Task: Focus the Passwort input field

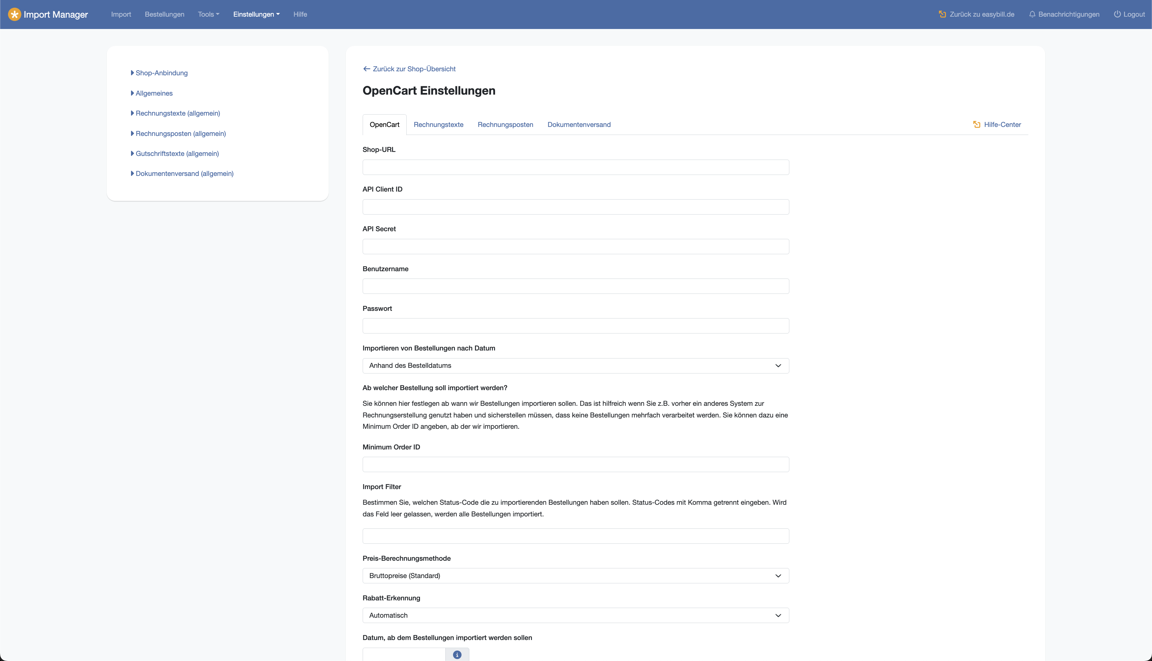Action: 575,326
